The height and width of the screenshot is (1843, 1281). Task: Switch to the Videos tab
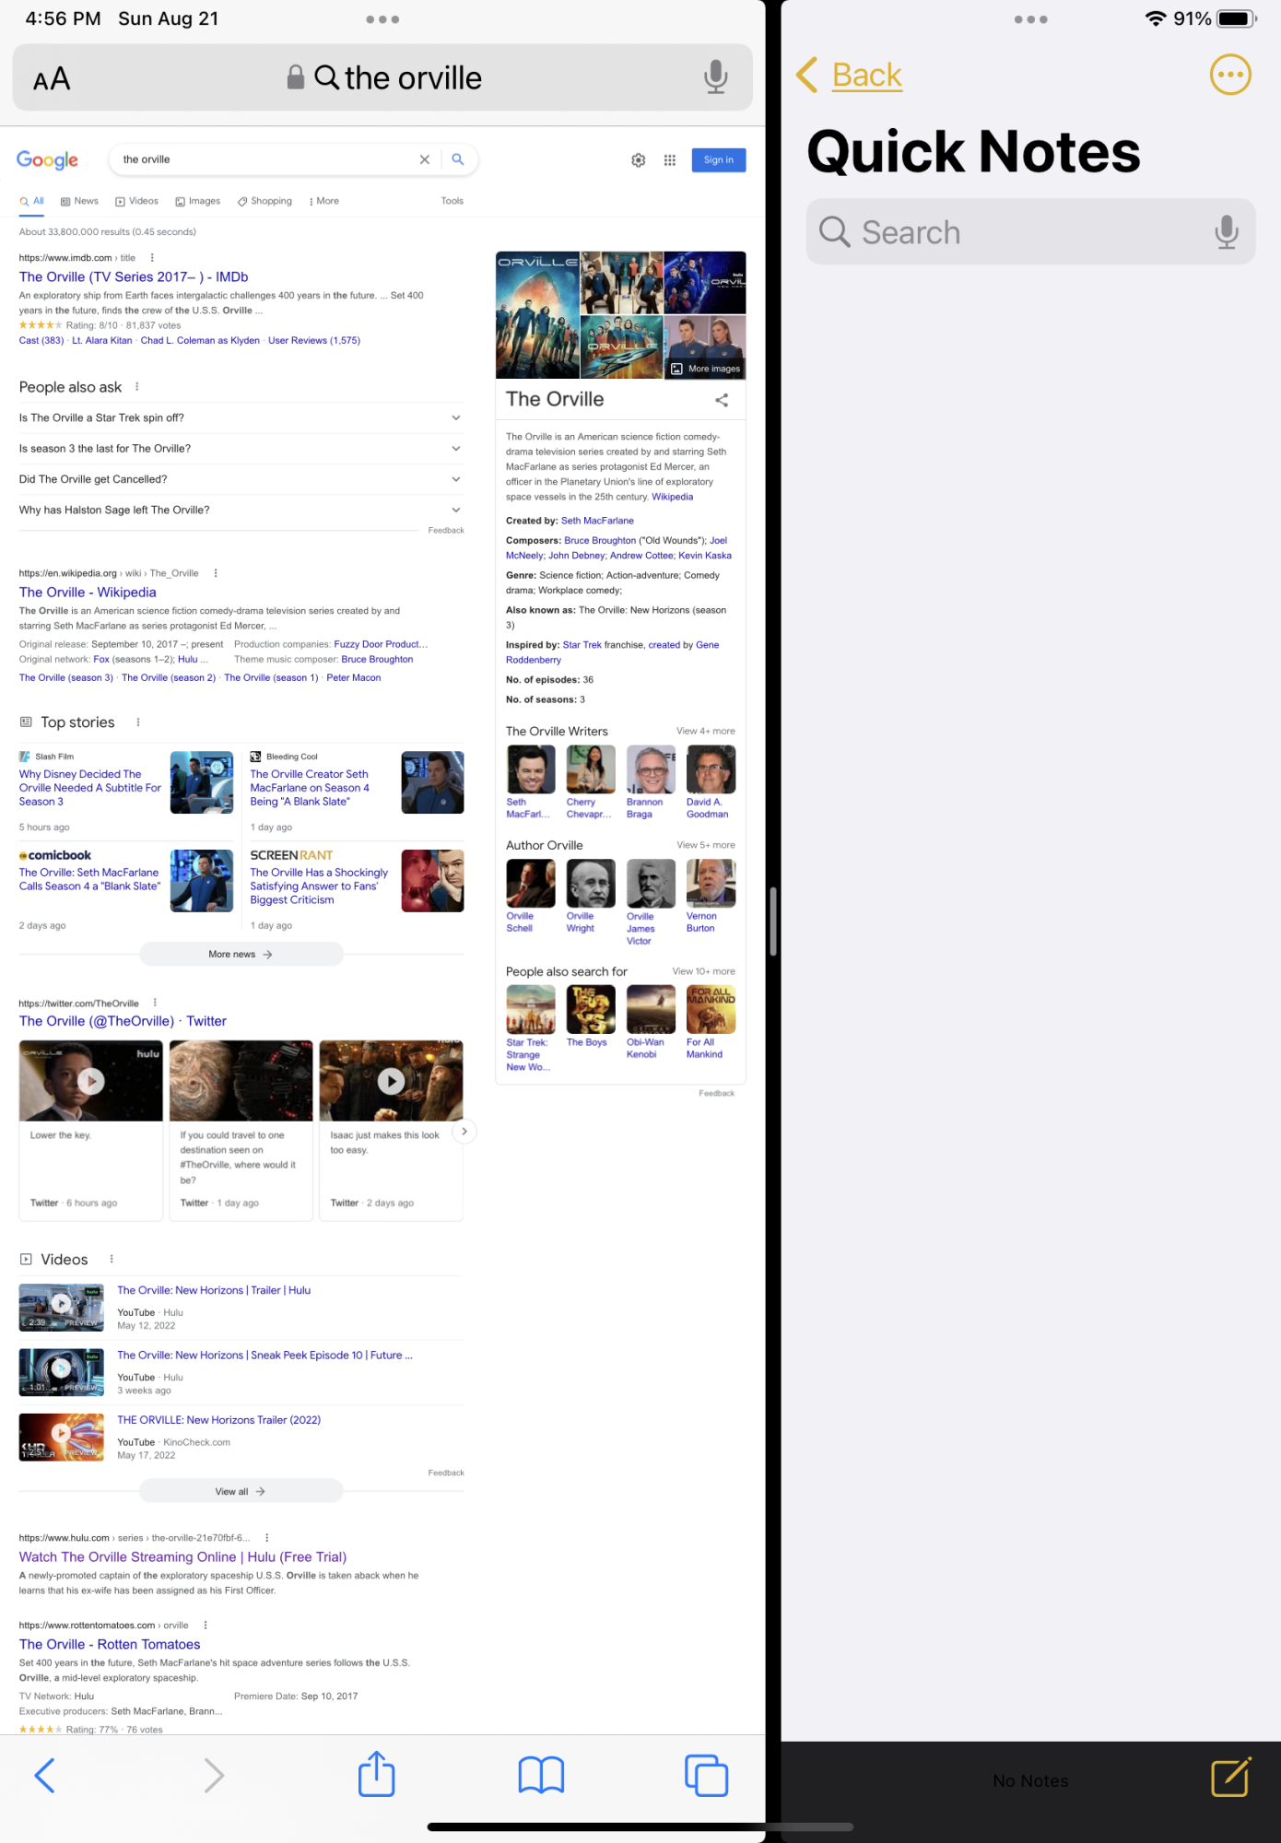click(136, 201)
